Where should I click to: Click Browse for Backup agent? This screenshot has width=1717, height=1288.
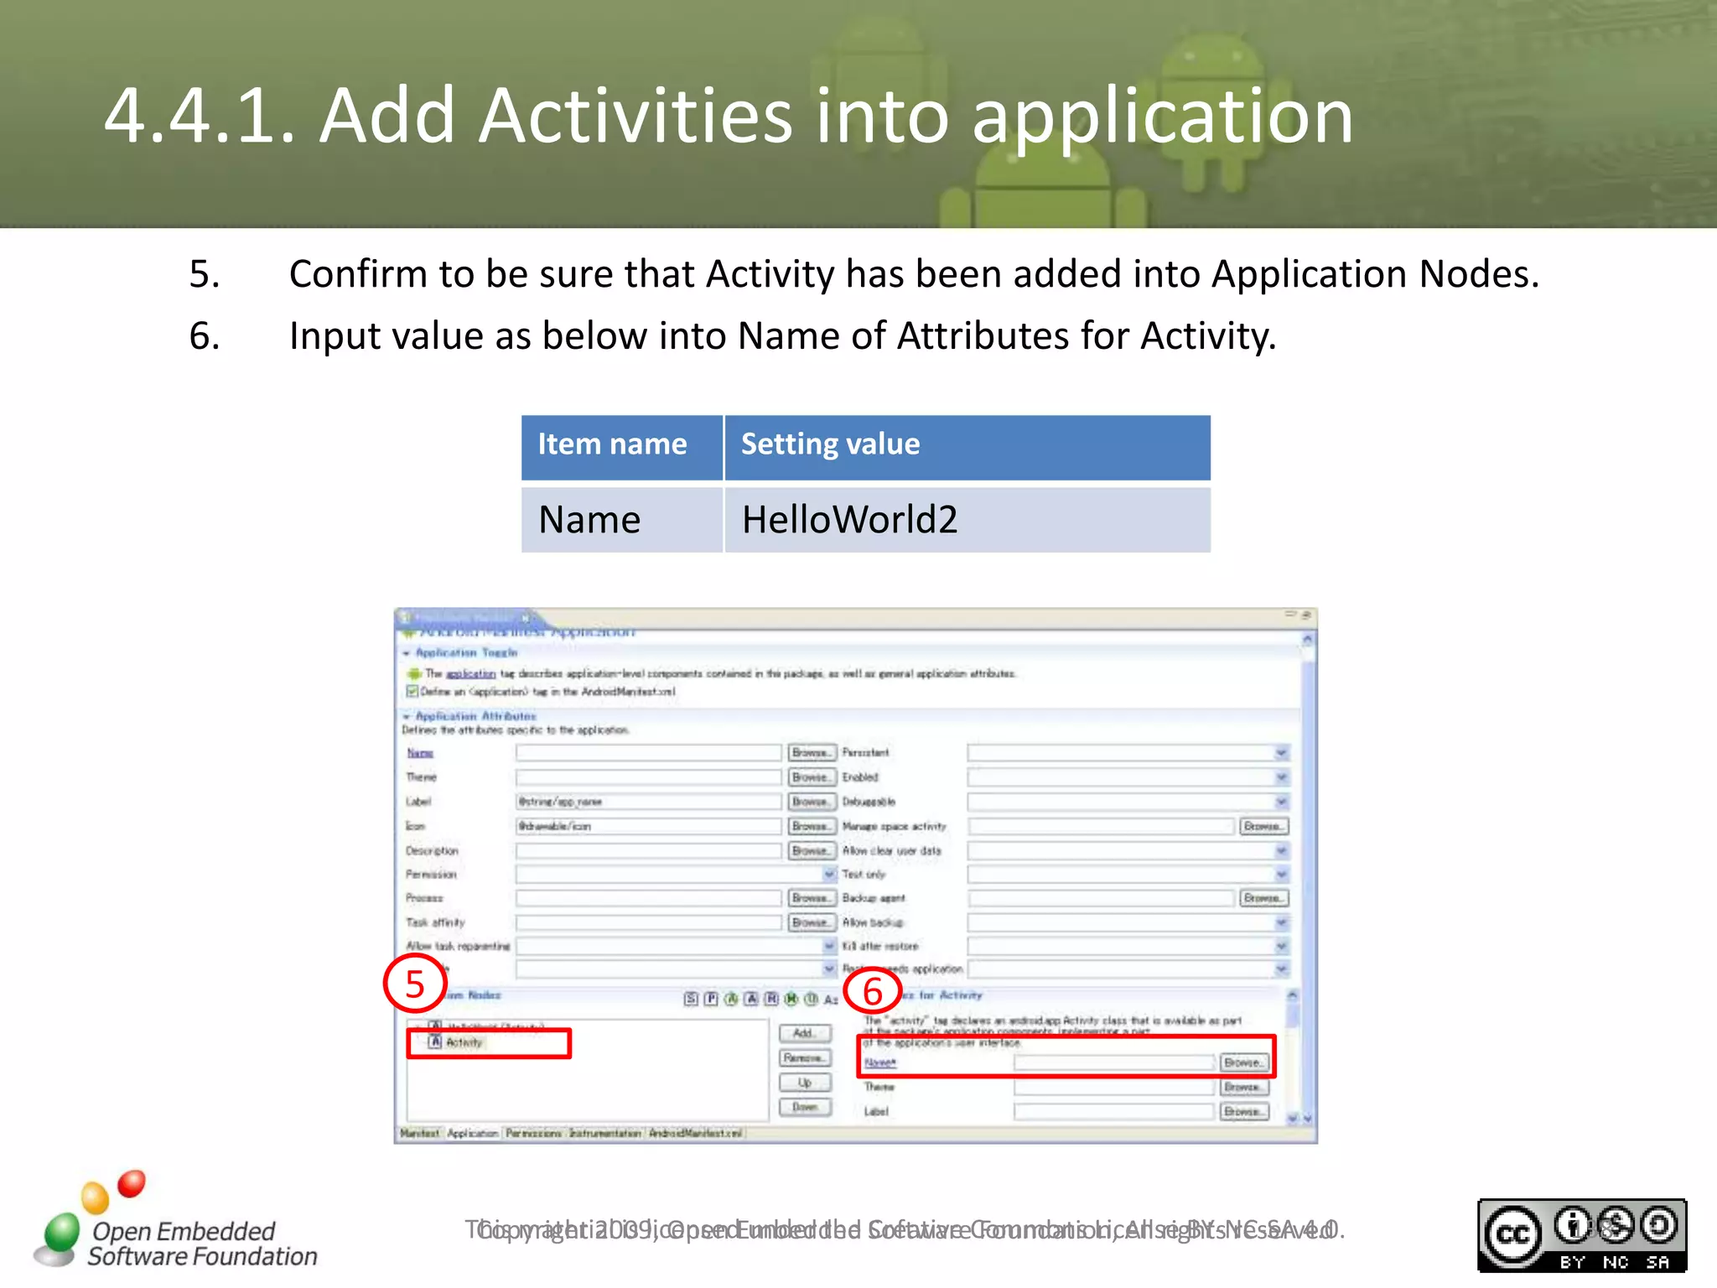[x=1263, y=898]
